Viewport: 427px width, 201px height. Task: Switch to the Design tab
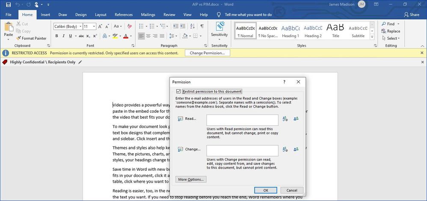coord(81,15)
